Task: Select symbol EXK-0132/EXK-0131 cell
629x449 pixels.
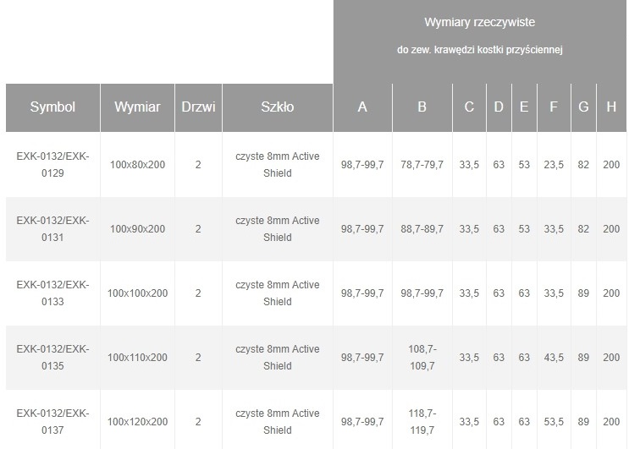Action: (52, 229)
